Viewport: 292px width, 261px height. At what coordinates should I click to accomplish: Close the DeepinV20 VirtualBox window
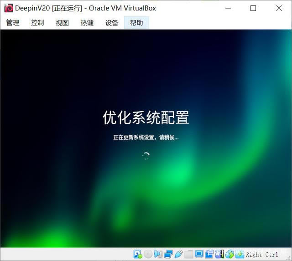[x=279, y=8]
